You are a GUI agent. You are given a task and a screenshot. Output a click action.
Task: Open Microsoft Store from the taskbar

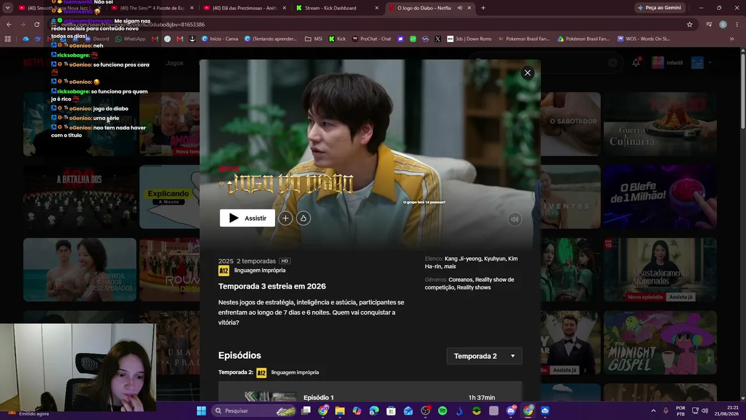pos(391,411)
